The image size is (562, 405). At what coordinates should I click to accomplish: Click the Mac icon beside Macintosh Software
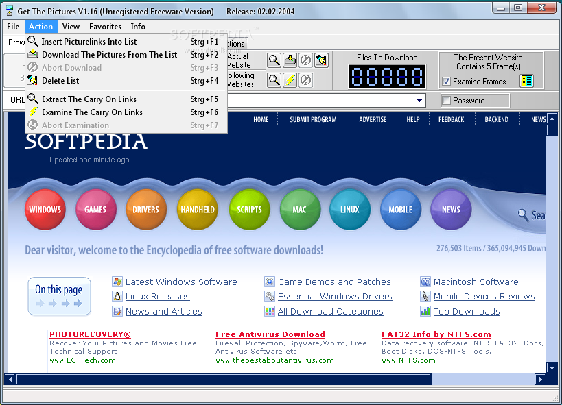pos(425,282)
